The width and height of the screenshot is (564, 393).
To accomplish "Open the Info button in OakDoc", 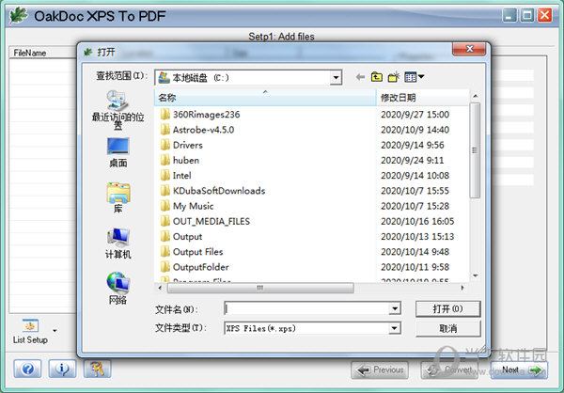I will click(x=62, y=369).
